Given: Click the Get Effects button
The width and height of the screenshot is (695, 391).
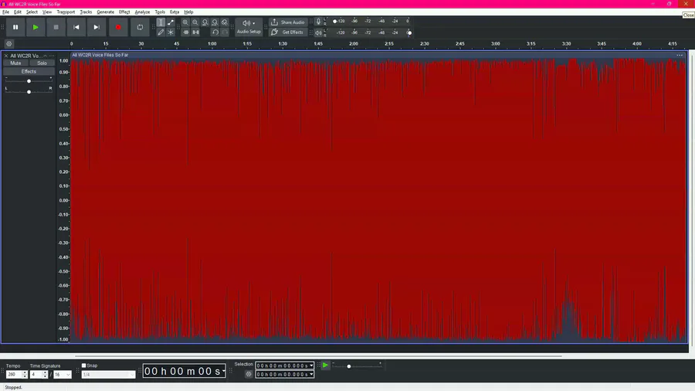Looking at the screenshot, I should [288, 32].
